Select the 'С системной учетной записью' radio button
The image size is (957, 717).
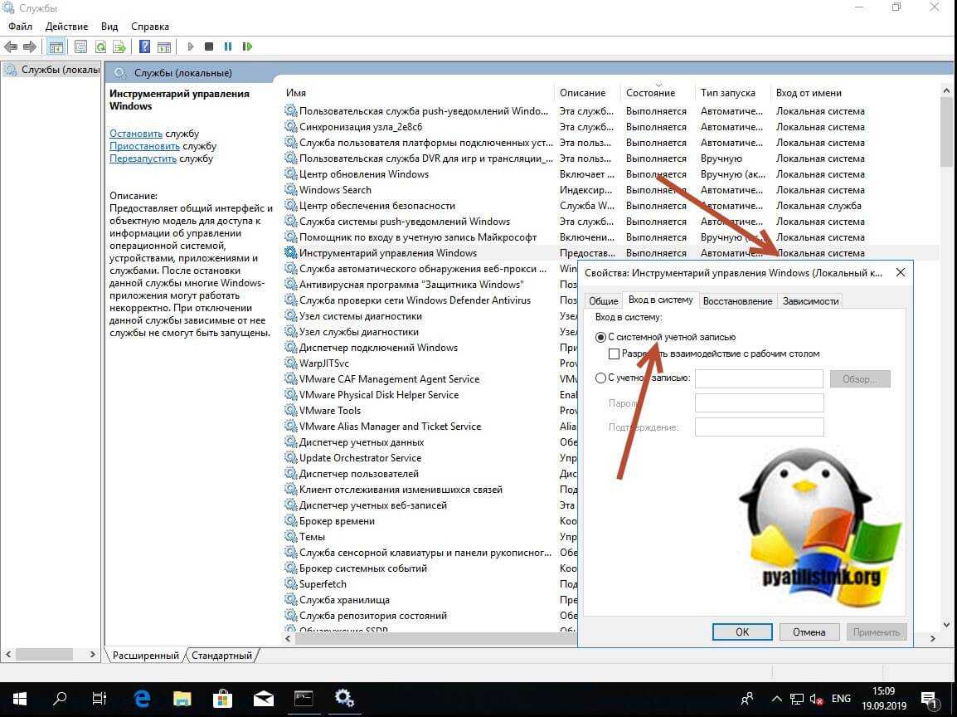600,337
